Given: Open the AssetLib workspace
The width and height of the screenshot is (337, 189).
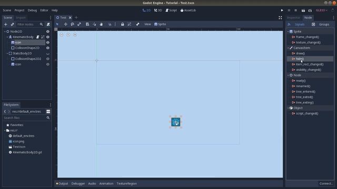Looking at the screenshot, I should click(188, 10).
